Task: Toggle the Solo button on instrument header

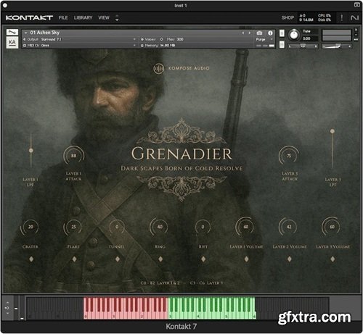Action: (282, 33)
